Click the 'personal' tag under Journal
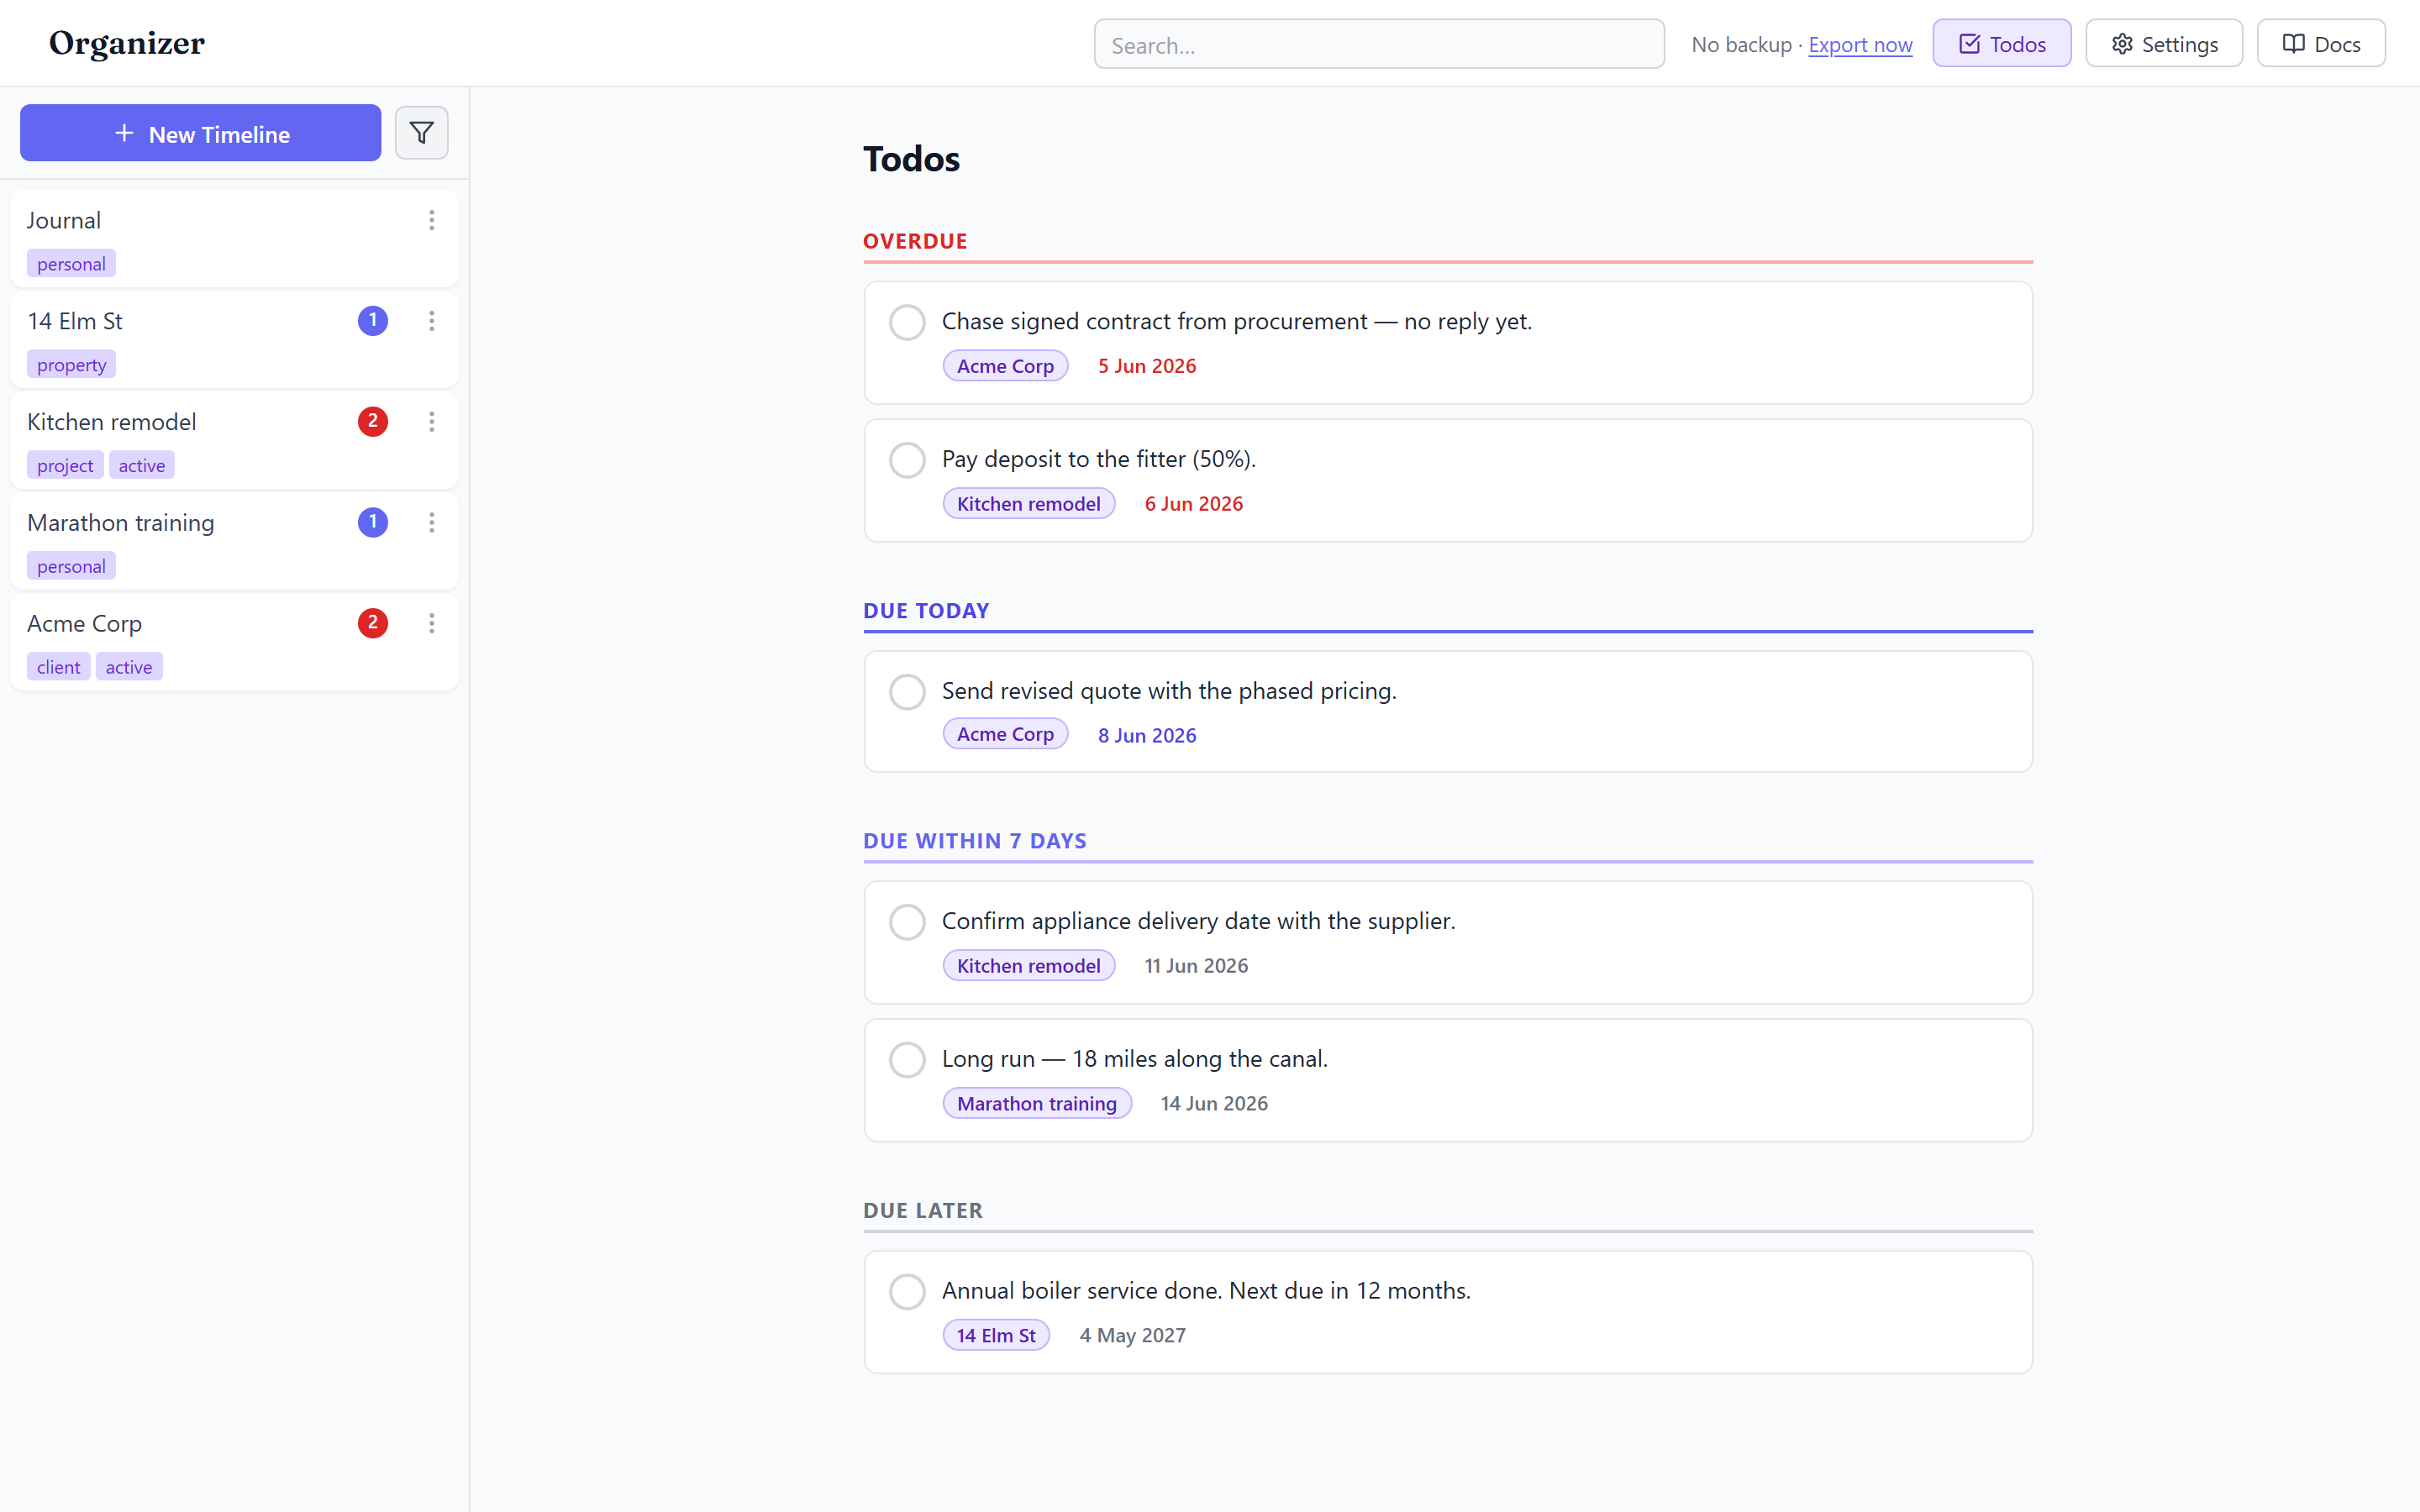Screen dimensions: 2420x1512 click(71, 264)
